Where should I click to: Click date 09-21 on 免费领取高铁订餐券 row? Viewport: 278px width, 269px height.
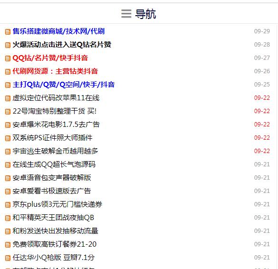tap(262, 244)
